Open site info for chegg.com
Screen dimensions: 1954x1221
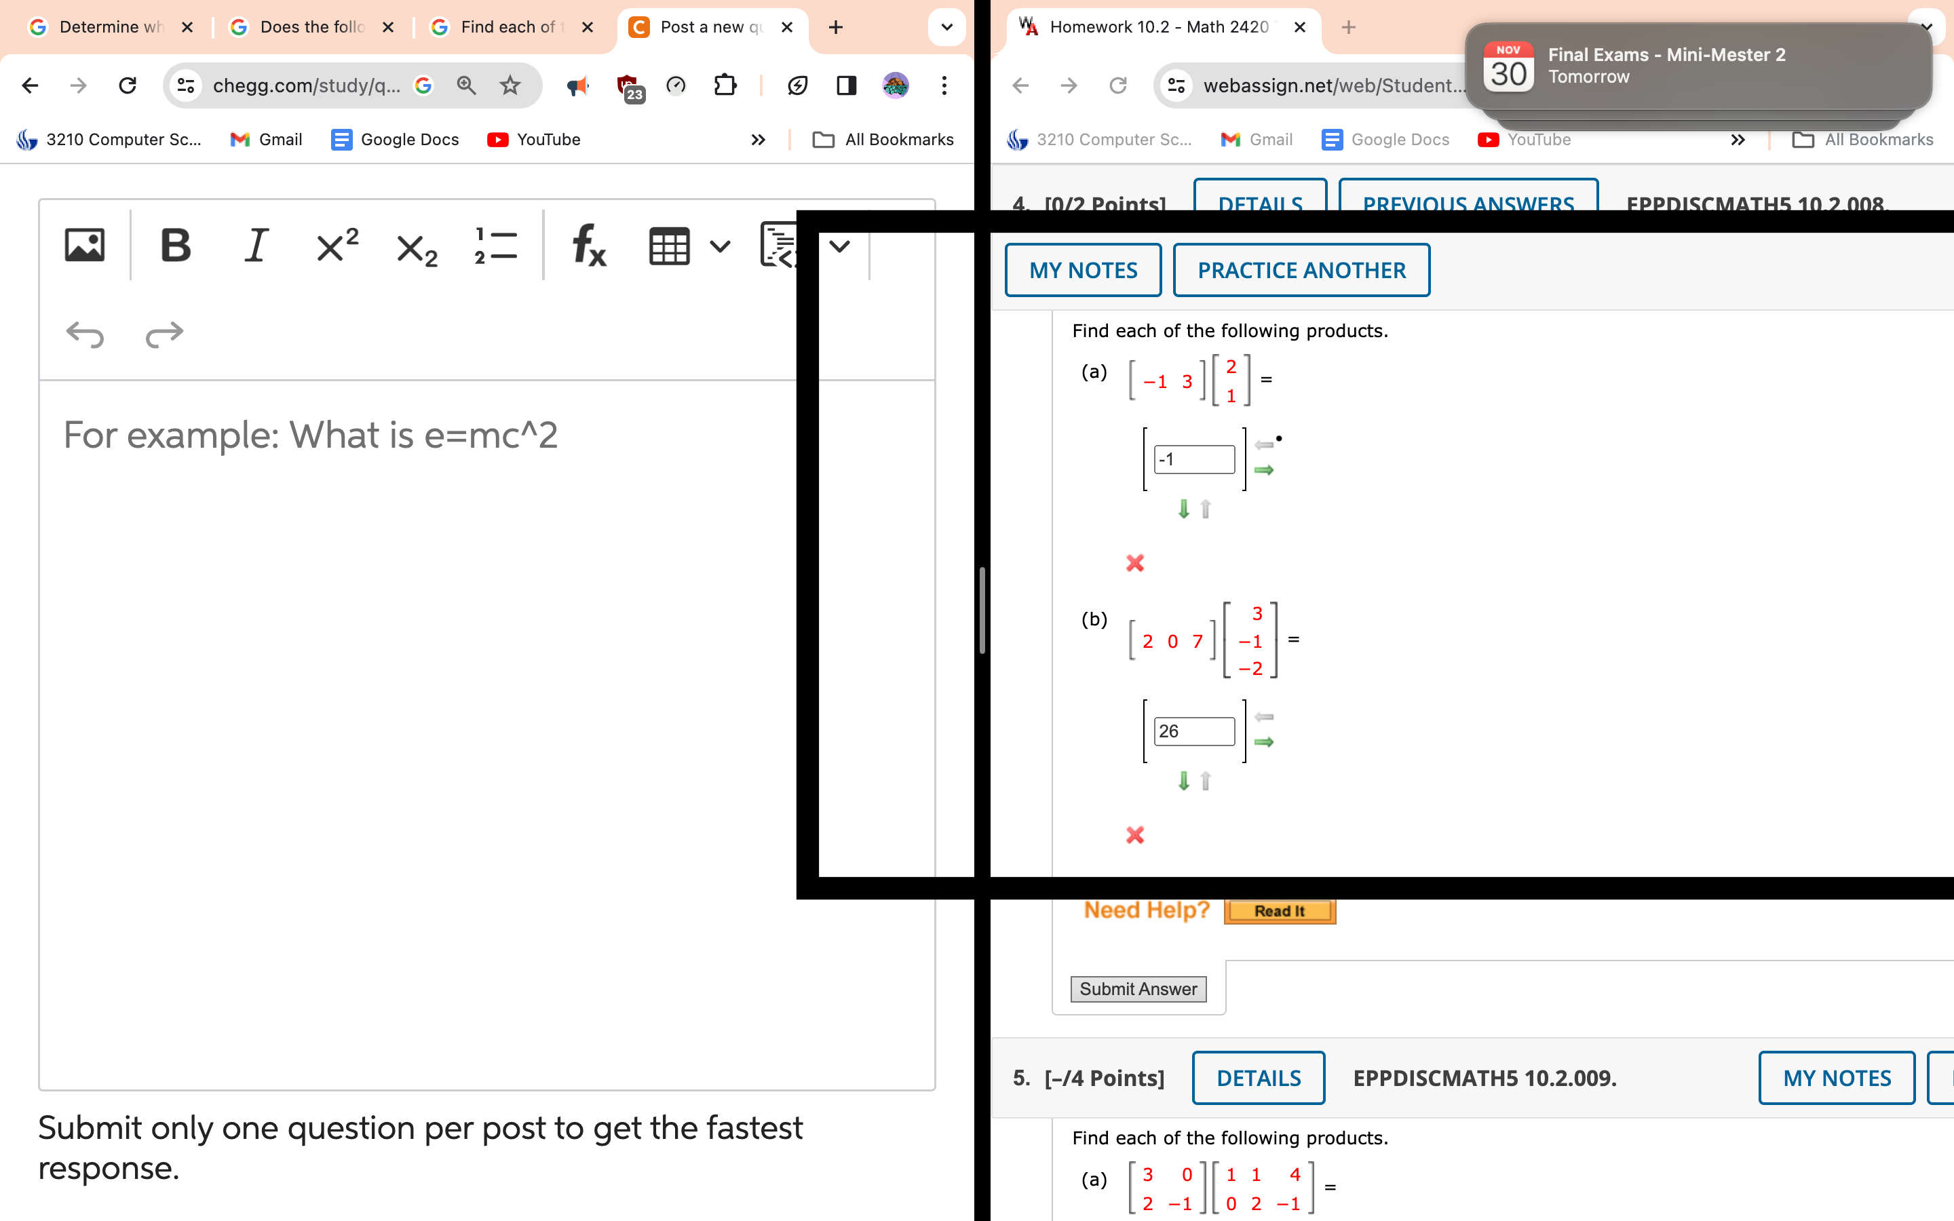[186, 85]
